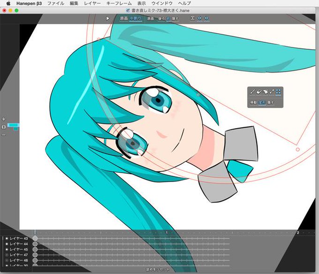319x274 pixels.
Task: Toggle visibility of レイヤー 47
Action: 7,255
